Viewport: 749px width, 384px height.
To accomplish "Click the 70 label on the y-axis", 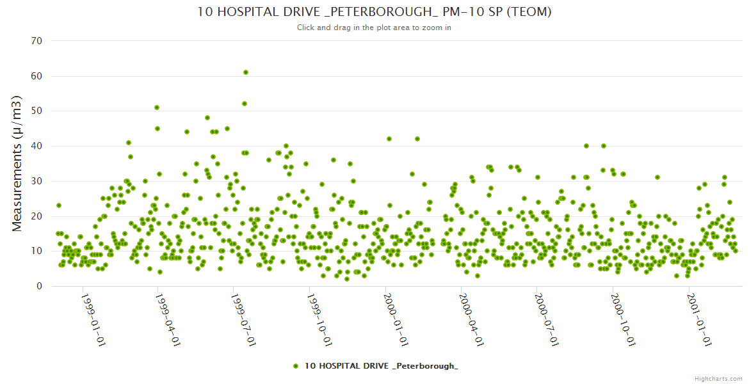I will pos(36,41).
